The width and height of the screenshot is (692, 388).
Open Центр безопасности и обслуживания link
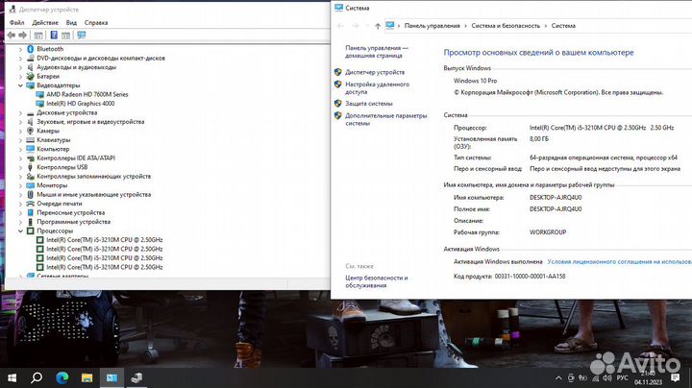376,281
